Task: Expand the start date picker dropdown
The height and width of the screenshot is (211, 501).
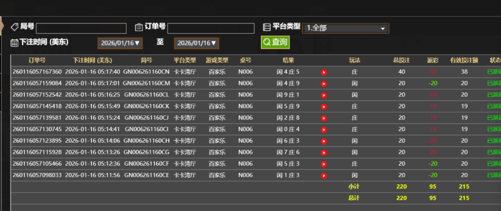Action: click(120, 43)
